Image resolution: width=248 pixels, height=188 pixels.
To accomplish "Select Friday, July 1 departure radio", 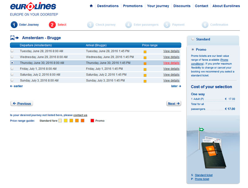I will click(12, 69).
